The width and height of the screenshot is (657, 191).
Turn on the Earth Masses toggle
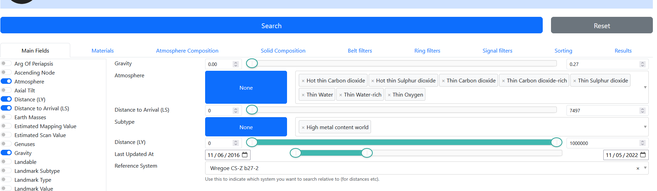(x=6, y=117)
